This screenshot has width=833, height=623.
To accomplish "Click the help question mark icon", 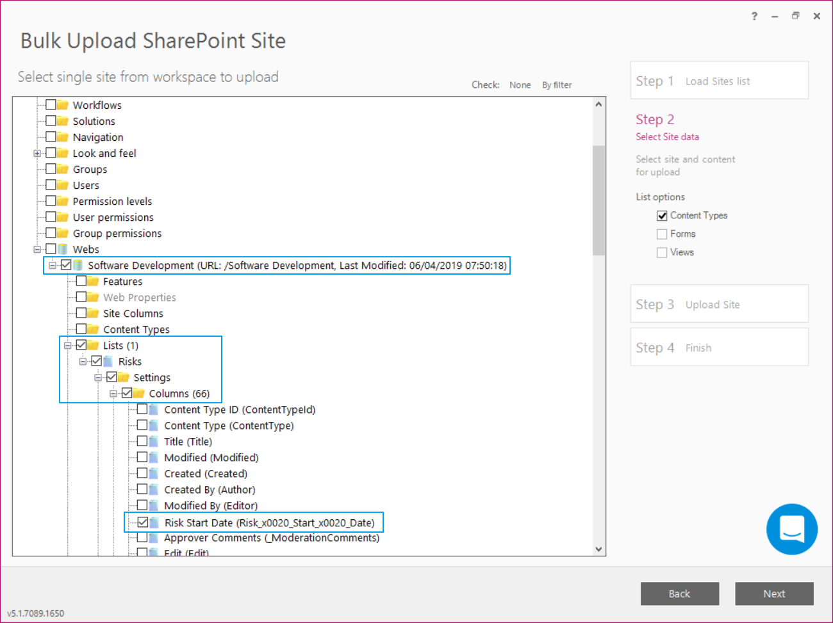I will (754, 17).
